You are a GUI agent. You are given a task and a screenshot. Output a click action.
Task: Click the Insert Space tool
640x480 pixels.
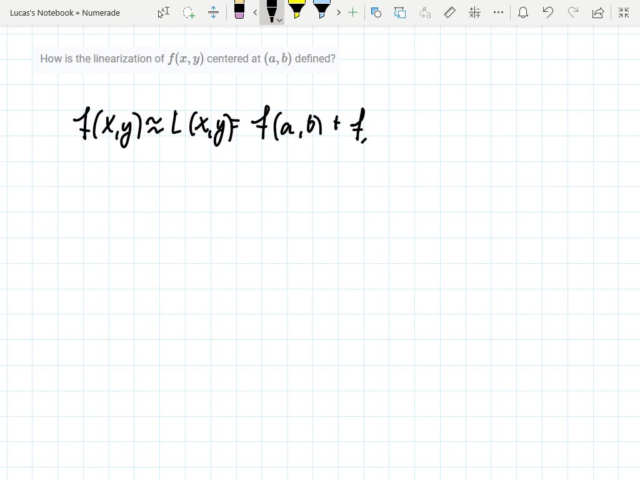(212, 12)
